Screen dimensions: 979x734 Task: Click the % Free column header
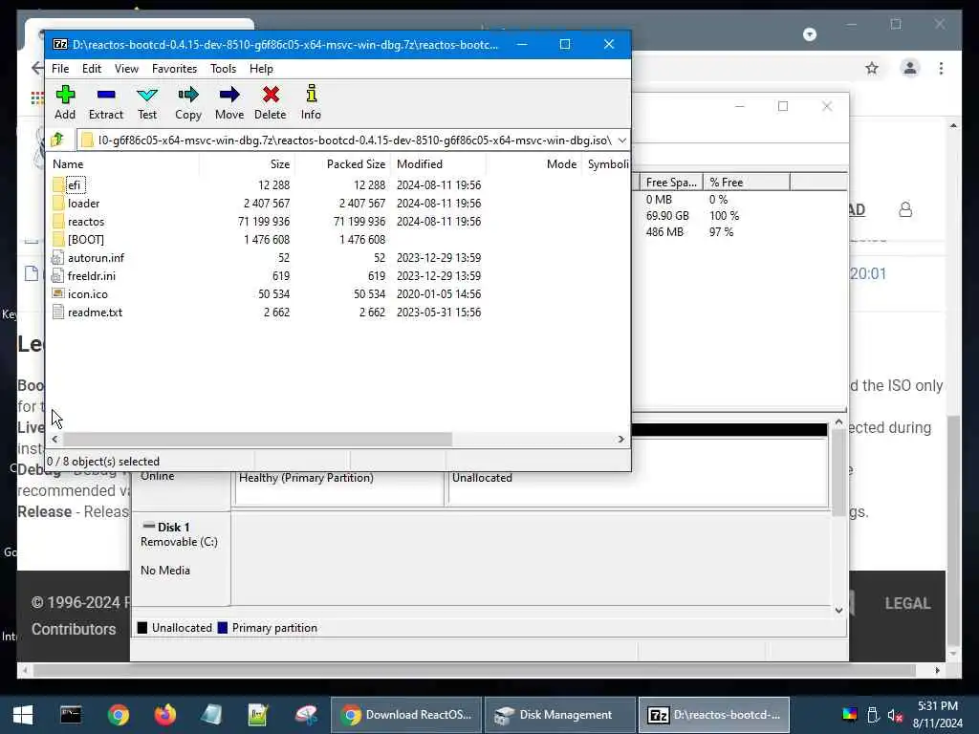[746, 183]
